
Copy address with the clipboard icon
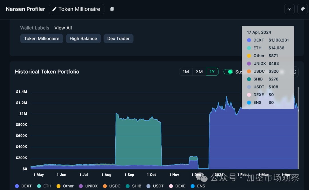coord(112,9)
